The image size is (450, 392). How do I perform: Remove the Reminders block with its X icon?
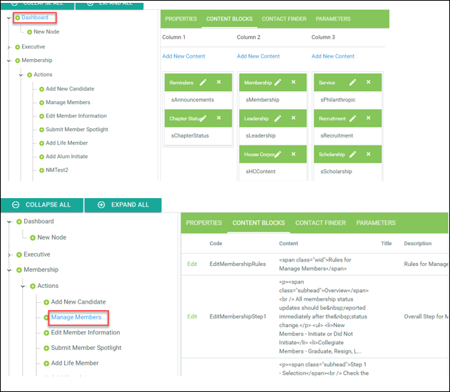point(219,83)
